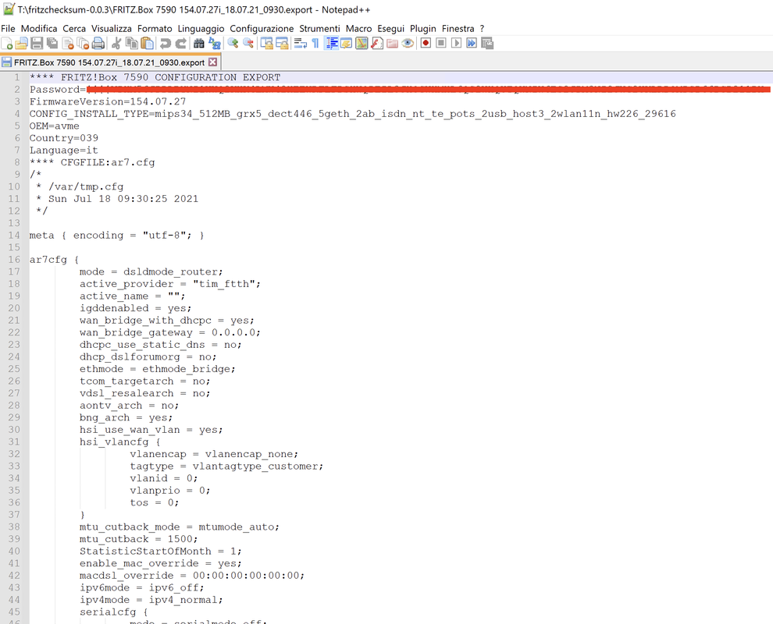Open the Configurazione menu
This screenshot has width=773, height=624.
[262, 29]
